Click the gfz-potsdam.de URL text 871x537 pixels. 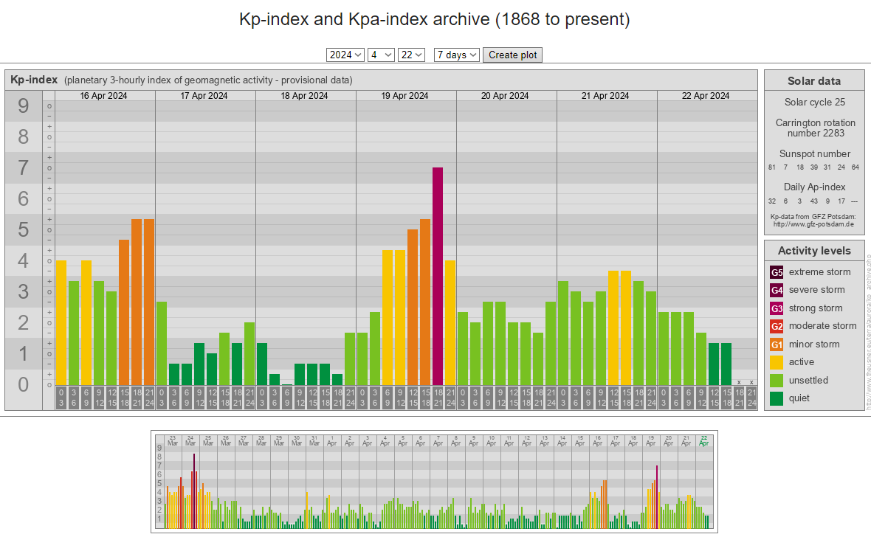(x=813, y=224)
